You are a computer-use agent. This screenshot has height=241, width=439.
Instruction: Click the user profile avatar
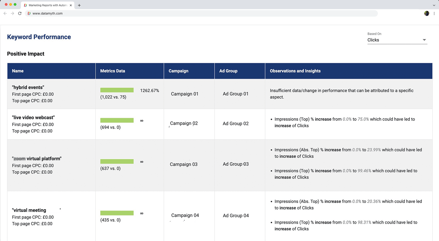click(x=427, y=13)
